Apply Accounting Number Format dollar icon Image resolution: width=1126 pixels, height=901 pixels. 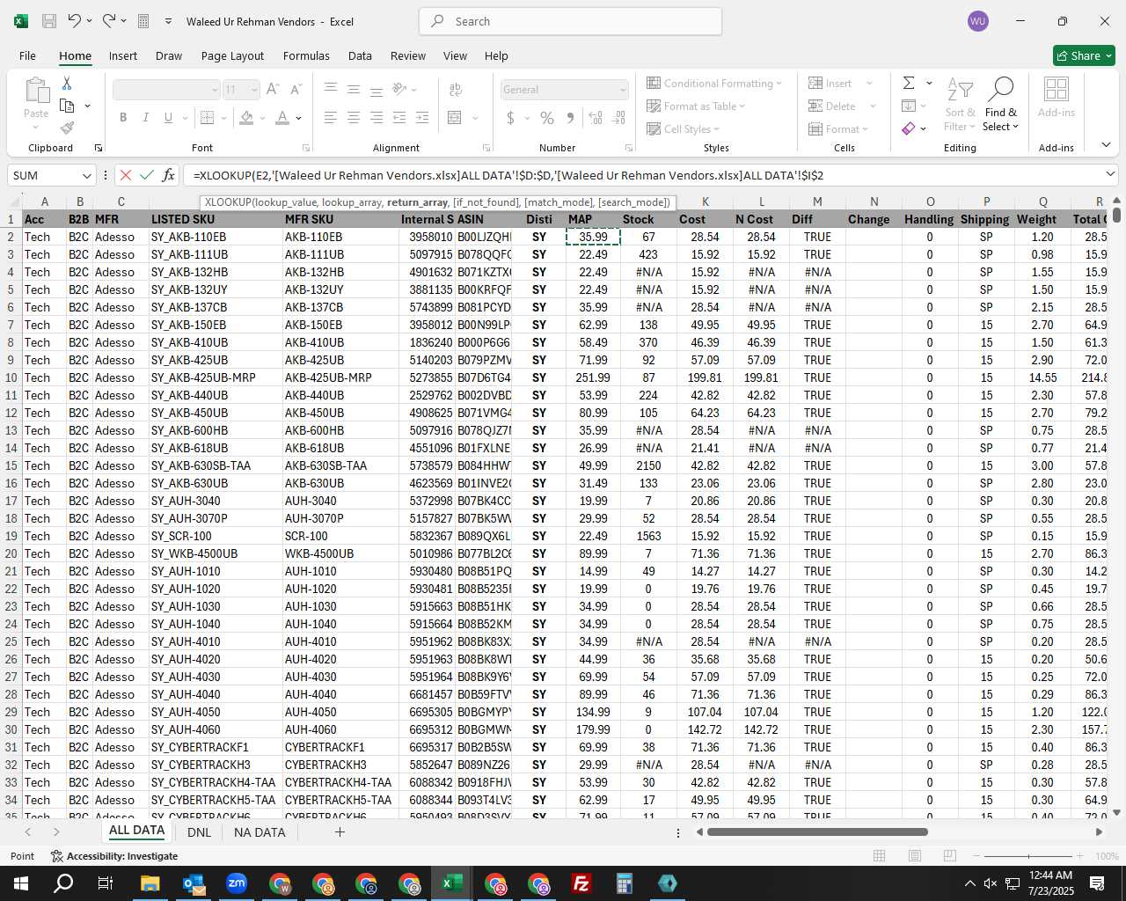[x=511, y=117]
